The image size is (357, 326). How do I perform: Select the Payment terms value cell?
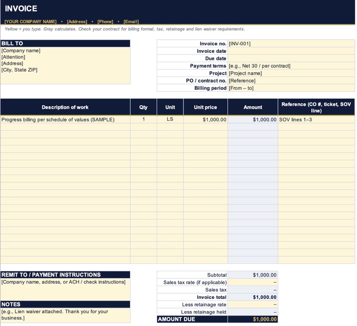[291, 66]
